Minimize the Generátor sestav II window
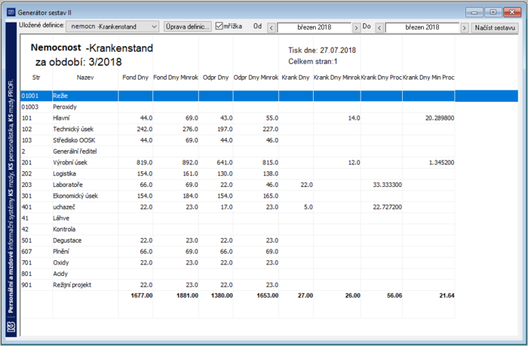The image size is (528, 346). (474, 13)
